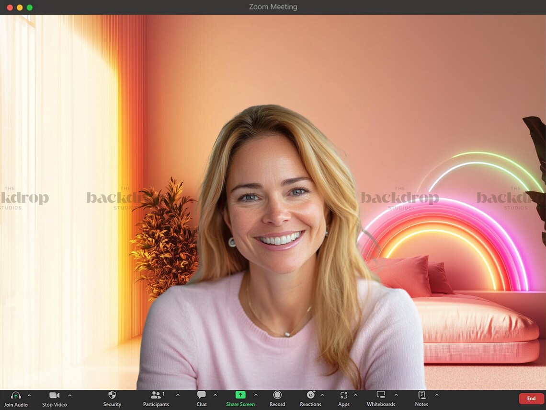End the meeting with the End button
546x410 pixels.
pos(531,398)
